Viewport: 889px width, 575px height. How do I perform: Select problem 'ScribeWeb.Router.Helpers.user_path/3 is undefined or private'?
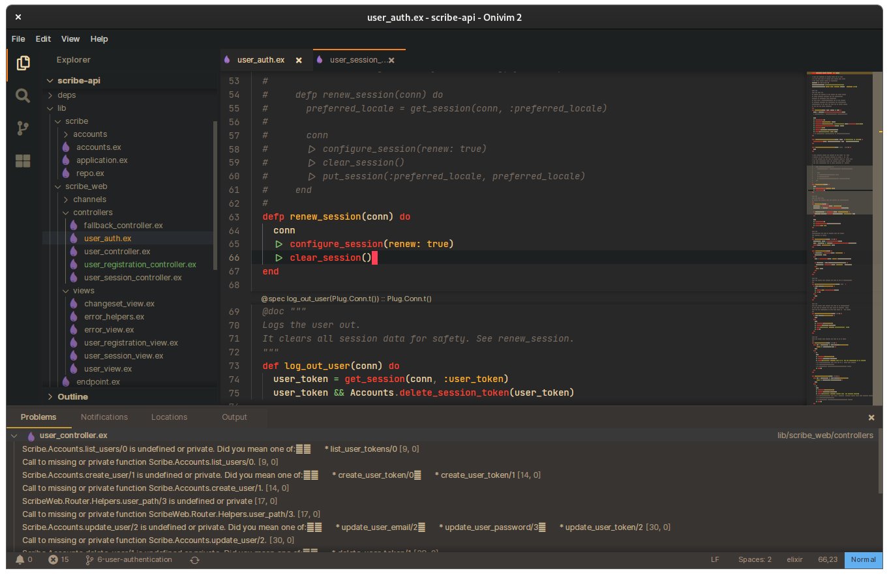[x=149, y=501]
